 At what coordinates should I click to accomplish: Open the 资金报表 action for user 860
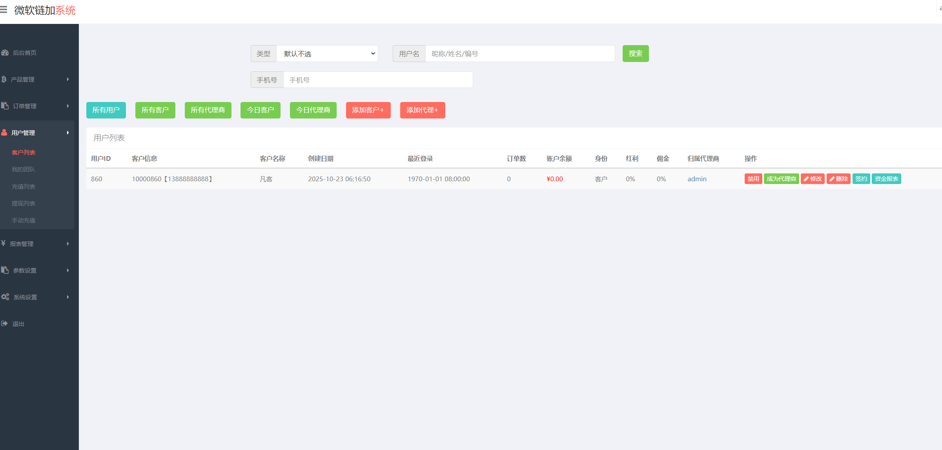point(886,179)
